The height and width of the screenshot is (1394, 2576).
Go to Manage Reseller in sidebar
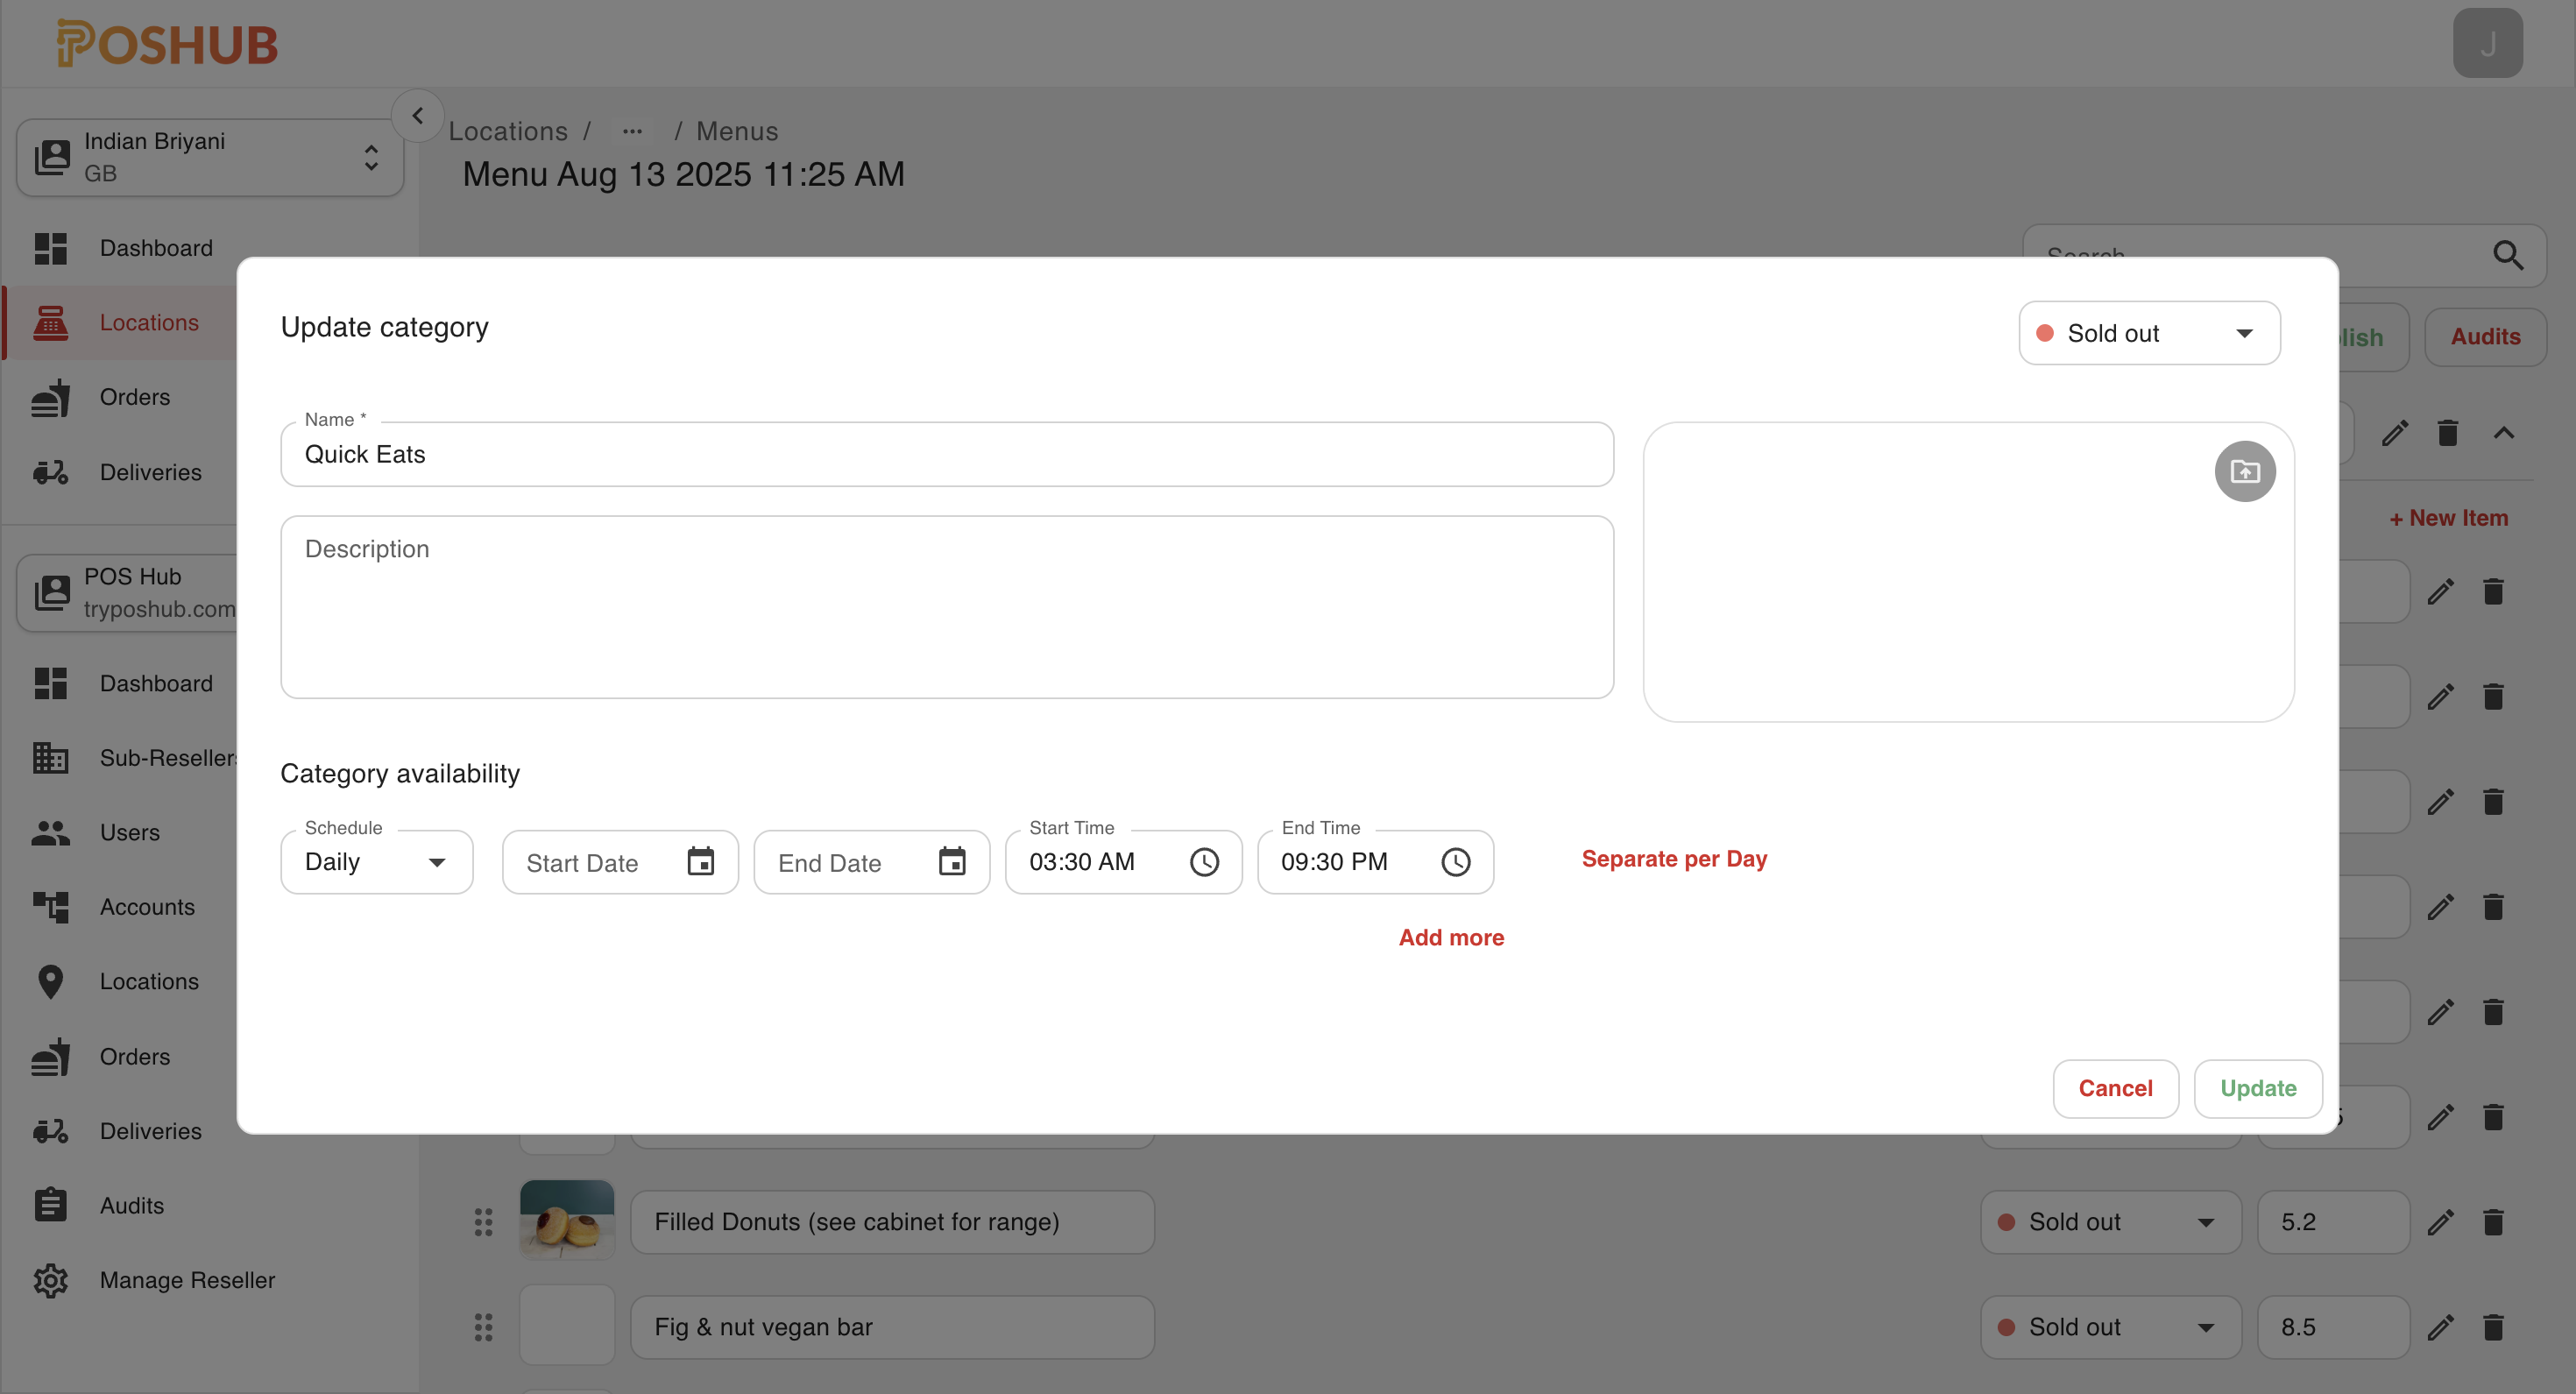point(187,1280)
